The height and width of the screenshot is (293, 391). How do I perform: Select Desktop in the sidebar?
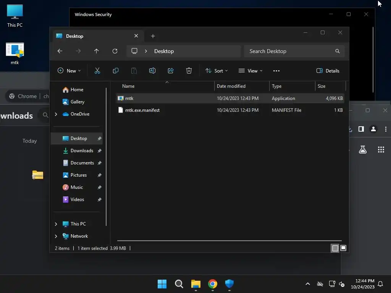tap(76, 138)
